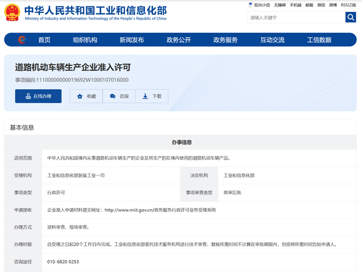
Task: Click the 咨询途径 row label
Action: (23, 261)
